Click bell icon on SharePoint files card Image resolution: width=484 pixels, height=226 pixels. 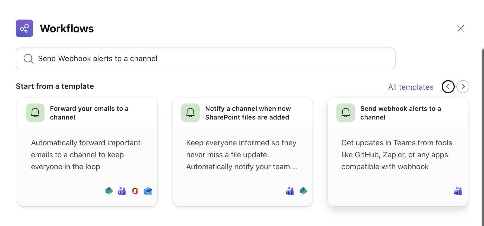click(x=190, y=112)
